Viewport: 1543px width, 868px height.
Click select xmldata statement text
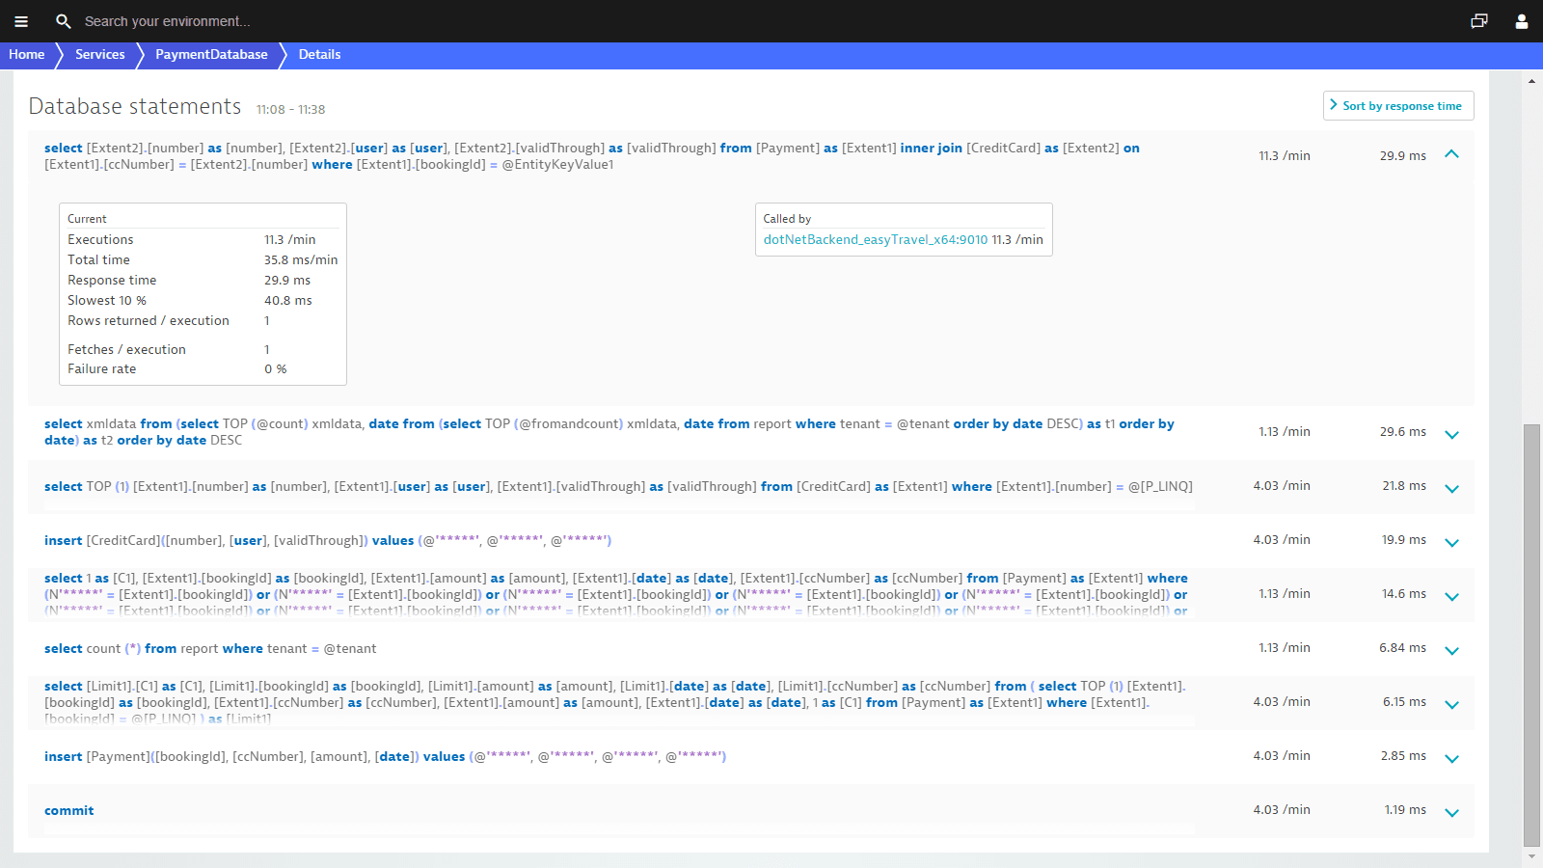coord(609,432)
